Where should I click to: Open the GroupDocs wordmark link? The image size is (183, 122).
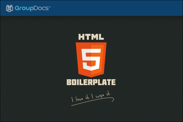[32, 9]
